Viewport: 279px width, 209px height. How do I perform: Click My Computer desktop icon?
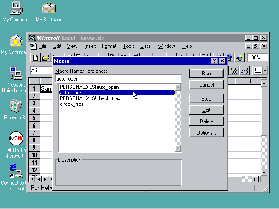[16, 12]
